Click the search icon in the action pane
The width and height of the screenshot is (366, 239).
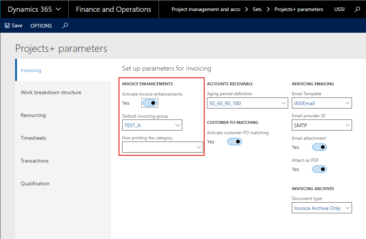click(x=65, y=26)
